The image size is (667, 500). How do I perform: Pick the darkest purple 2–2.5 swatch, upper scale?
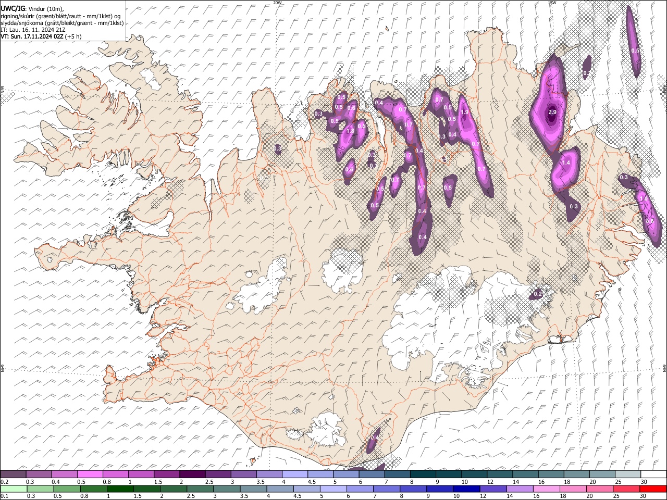pos(192,474)
